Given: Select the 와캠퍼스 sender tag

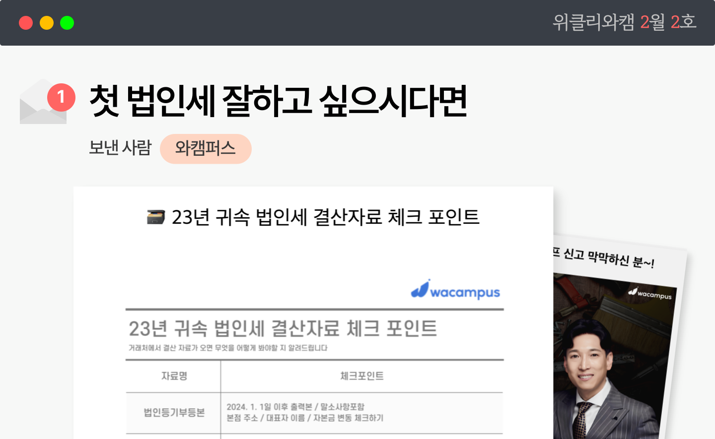Looking at the screenshot, I should [x=206, y=149].
